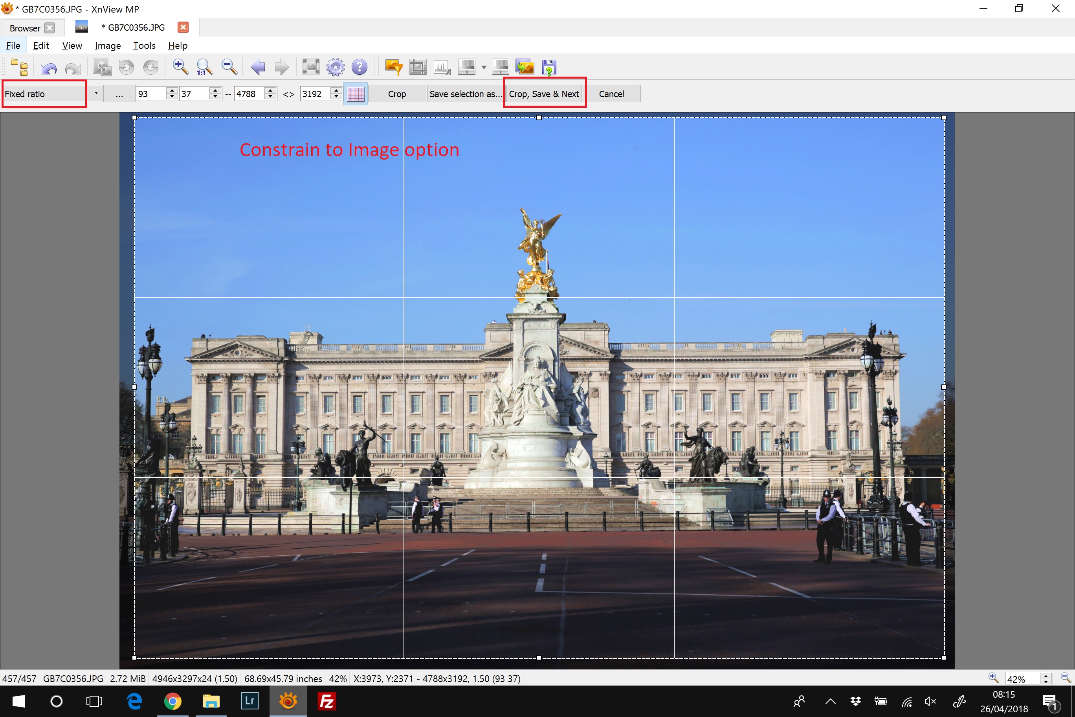Click the 1:1 actual-size zoom icon
1075x717 pixels.
204,67
